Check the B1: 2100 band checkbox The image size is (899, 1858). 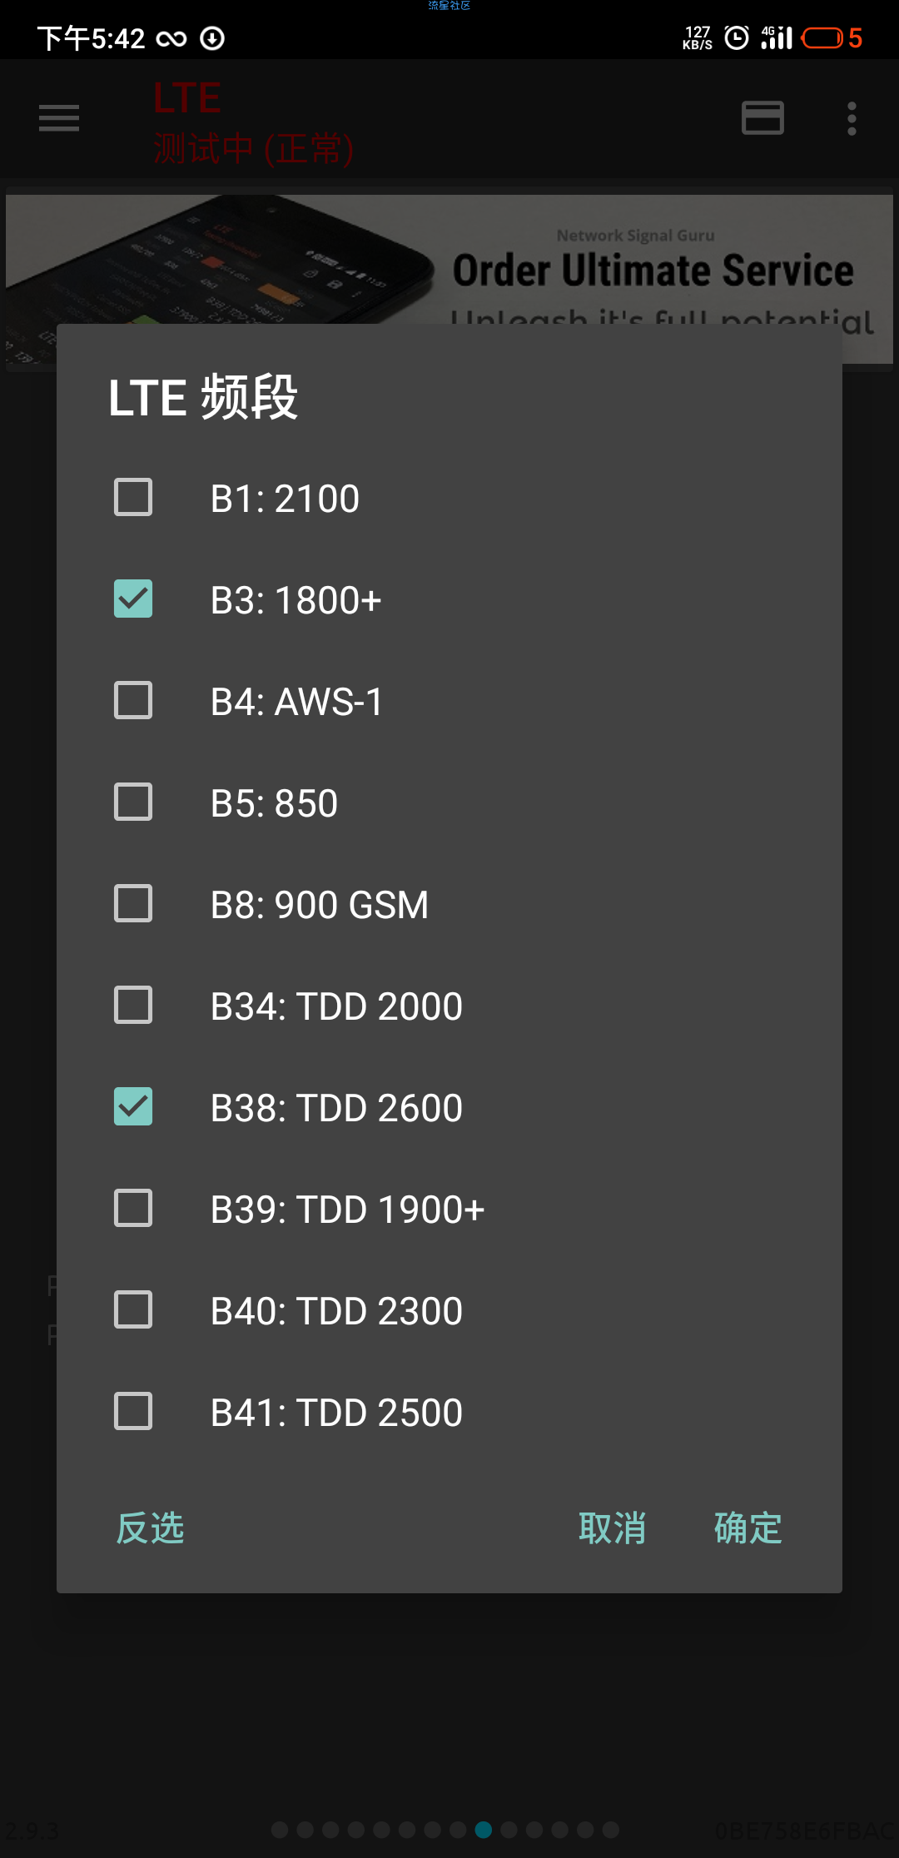tap(133, 498)
